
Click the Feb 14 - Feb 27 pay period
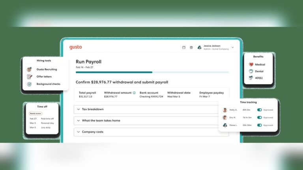84,67
